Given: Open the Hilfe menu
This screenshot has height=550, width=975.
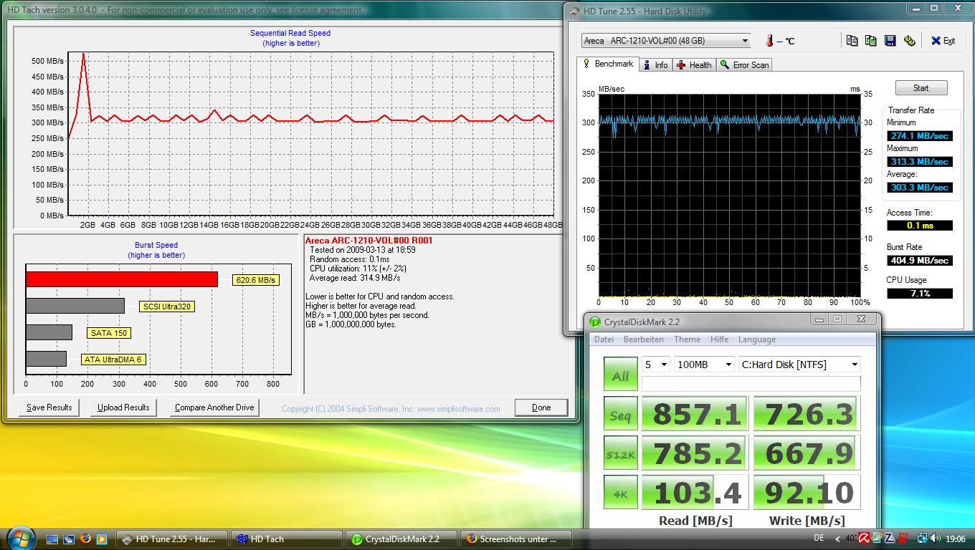Looking at the screenshot, I should 719,339.
